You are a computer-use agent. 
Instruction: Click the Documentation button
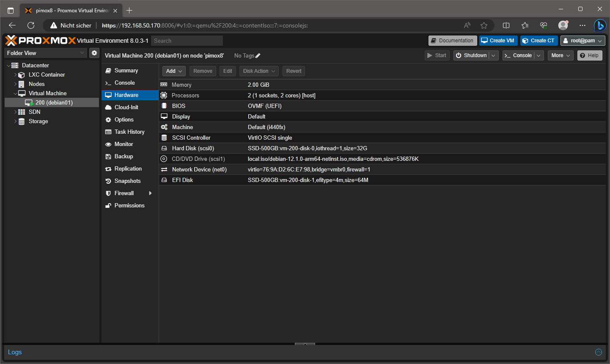coord(453,41)
